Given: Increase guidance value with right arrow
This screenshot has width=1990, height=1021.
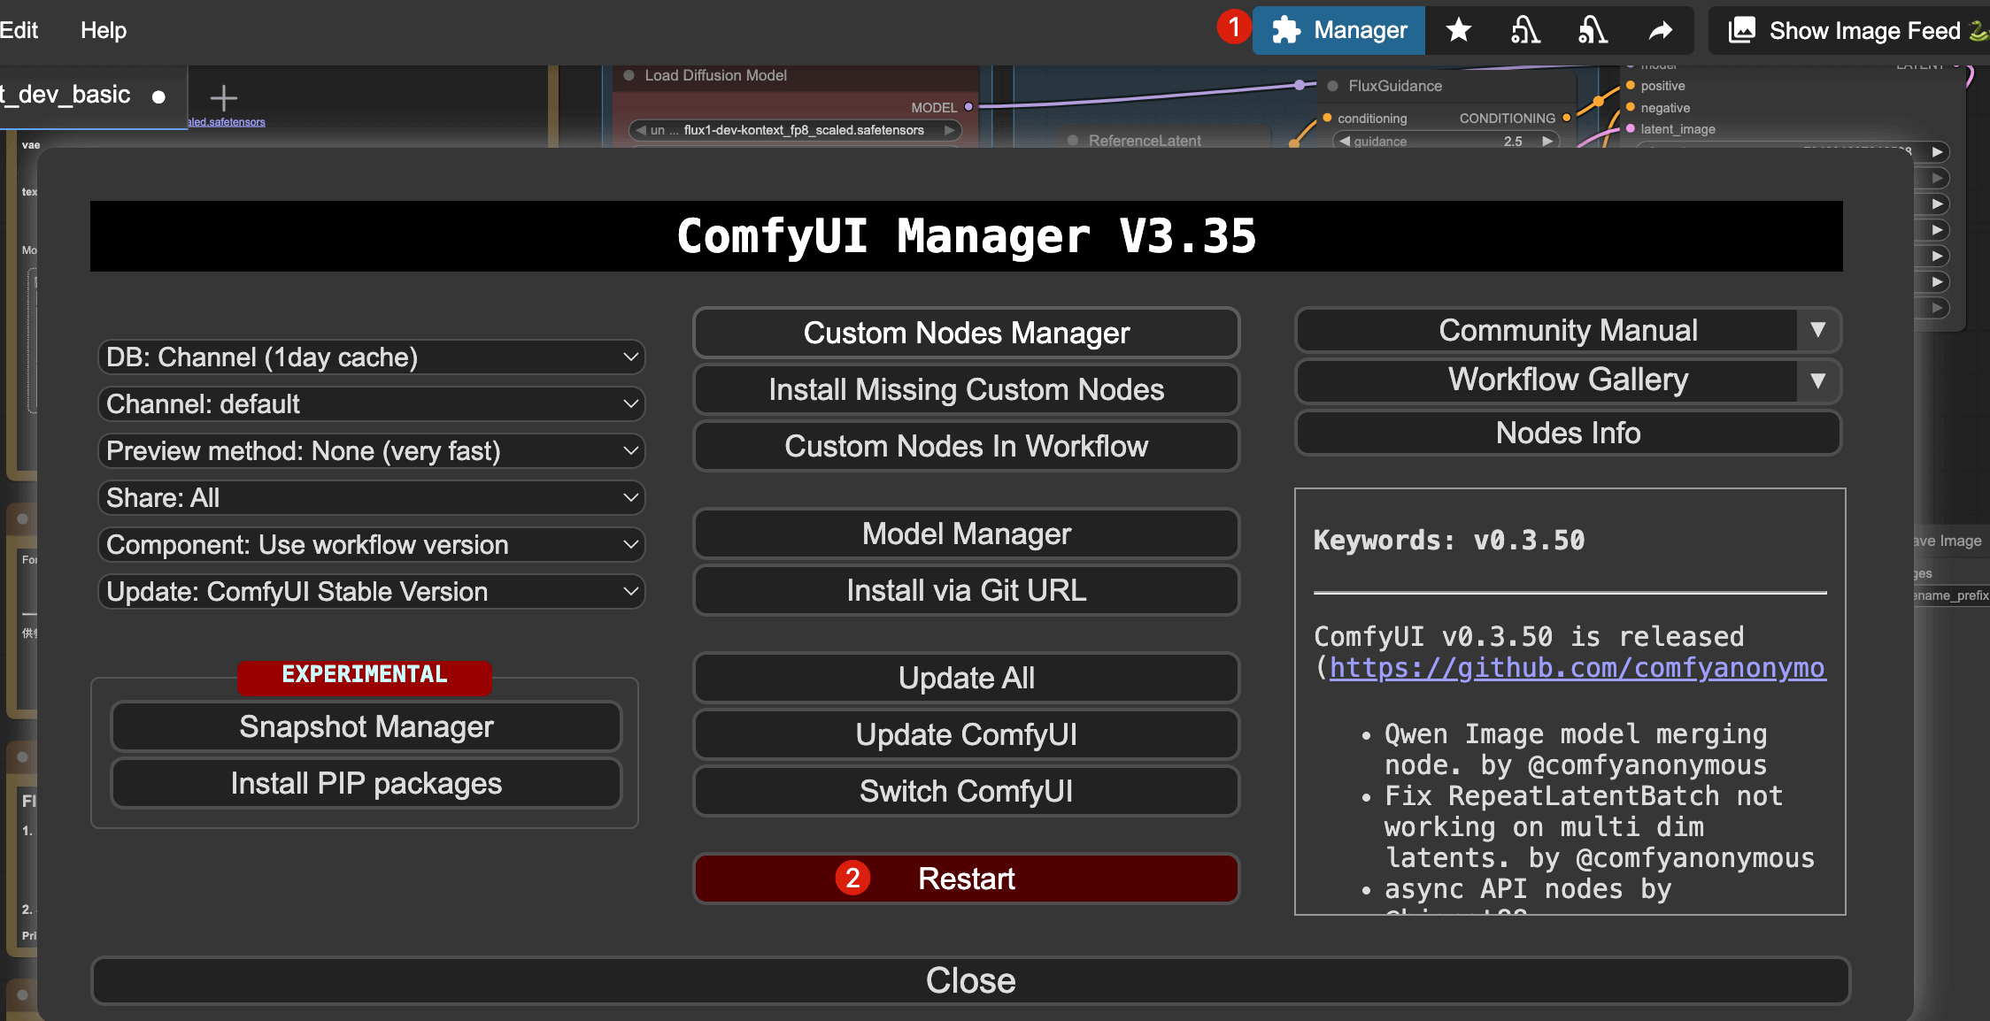Looking at the screenshot, I should pos(1547,142).
